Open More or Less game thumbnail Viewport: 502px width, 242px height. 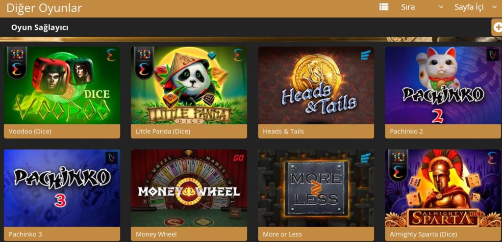coord(316,188)
